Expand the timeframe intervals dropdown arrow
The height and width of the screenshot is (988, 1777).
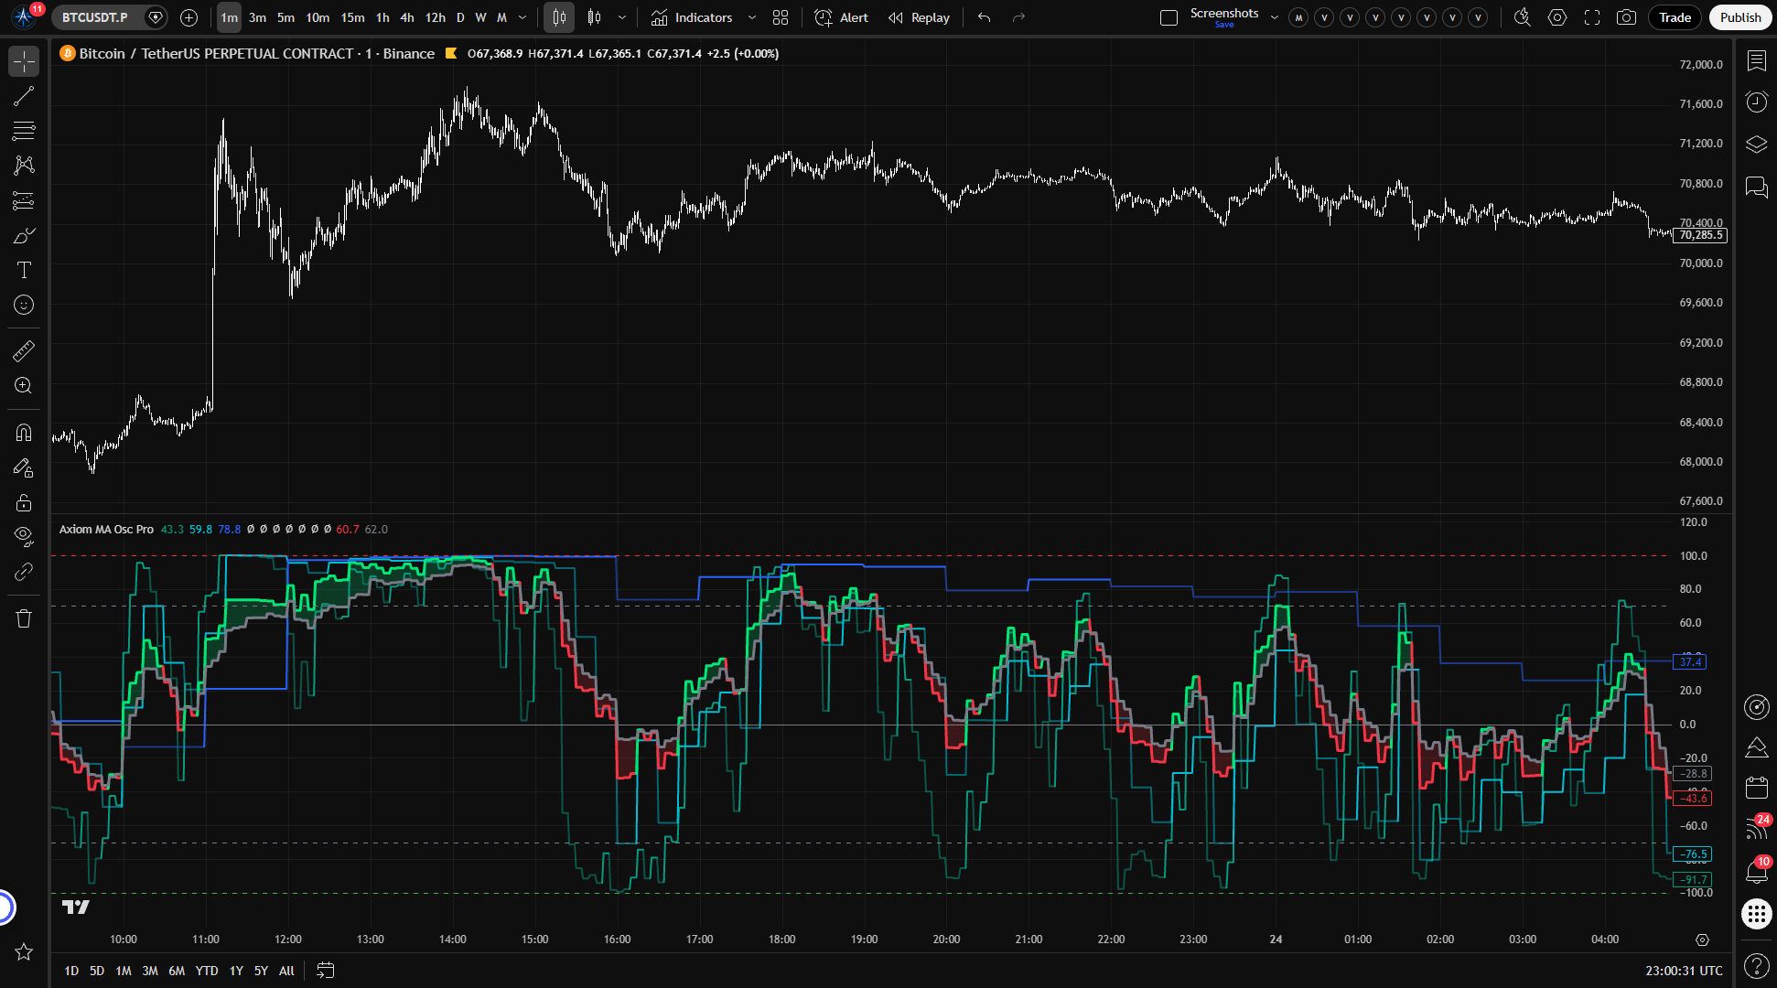pos(522,17)
